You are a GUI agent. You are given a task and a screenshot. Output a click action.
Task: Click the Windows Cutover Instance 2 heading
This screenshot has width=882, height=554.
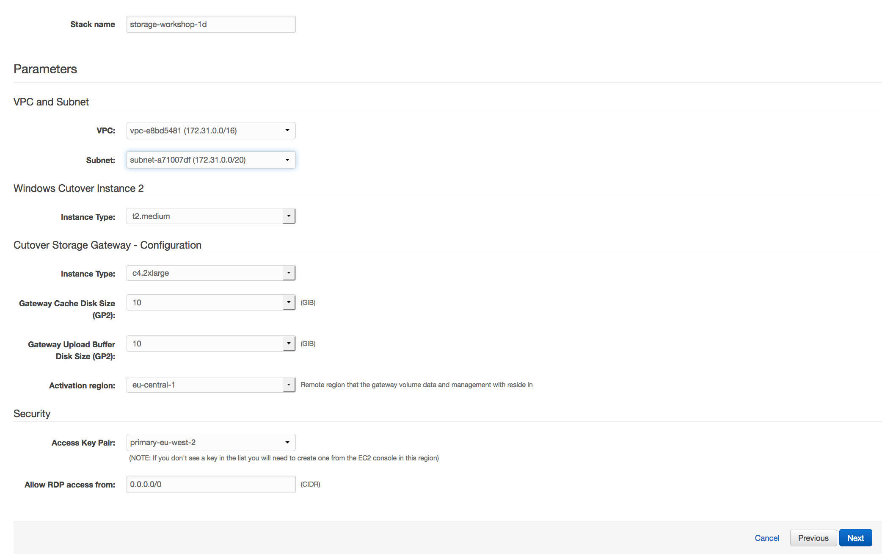tap(79, 188)
